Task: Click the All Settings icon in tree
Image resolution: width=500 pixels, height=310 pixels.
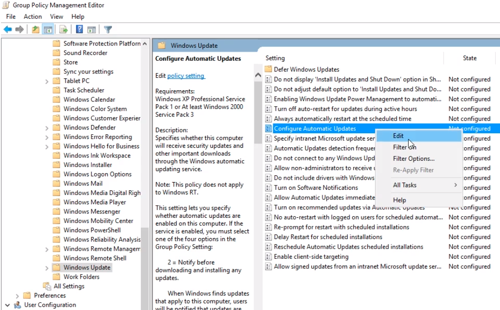Action: pyautogui.click(x=47, y=286)
